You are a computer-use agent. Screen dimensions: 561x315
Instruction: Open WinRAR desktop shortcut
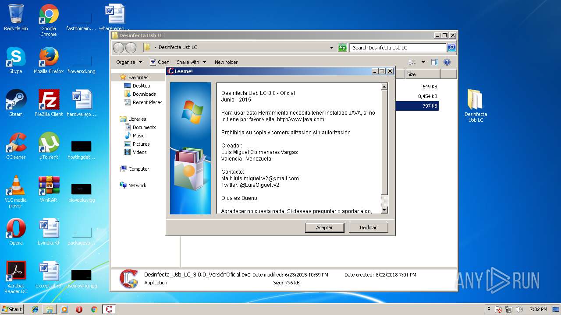(x=49, y=189)
